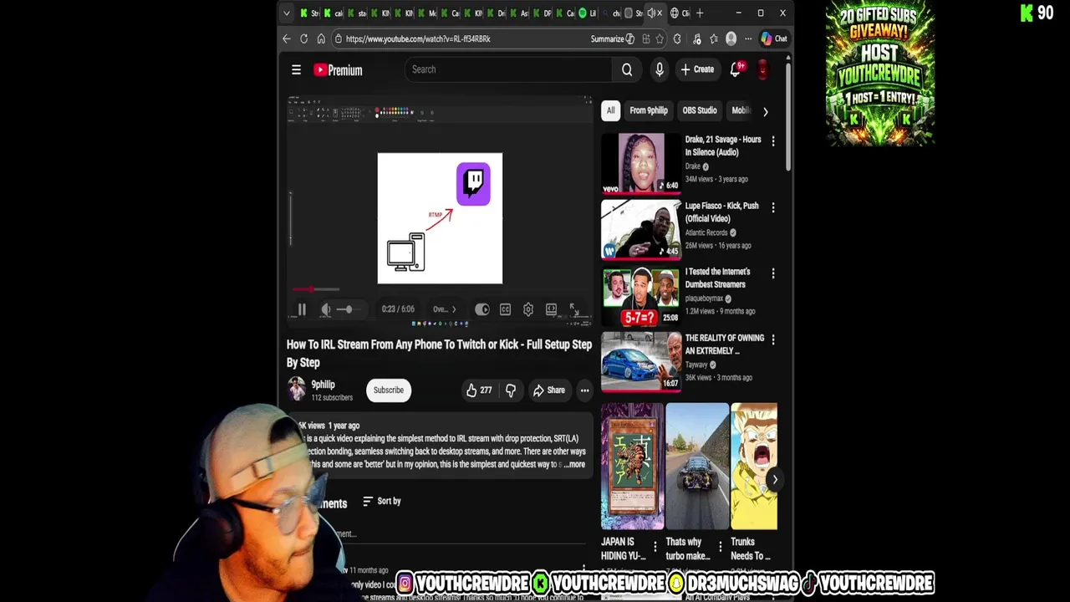The width and height of the screenshot is (1070, 602).
Task: Start voice search with microphone icon
Action: 660,69
